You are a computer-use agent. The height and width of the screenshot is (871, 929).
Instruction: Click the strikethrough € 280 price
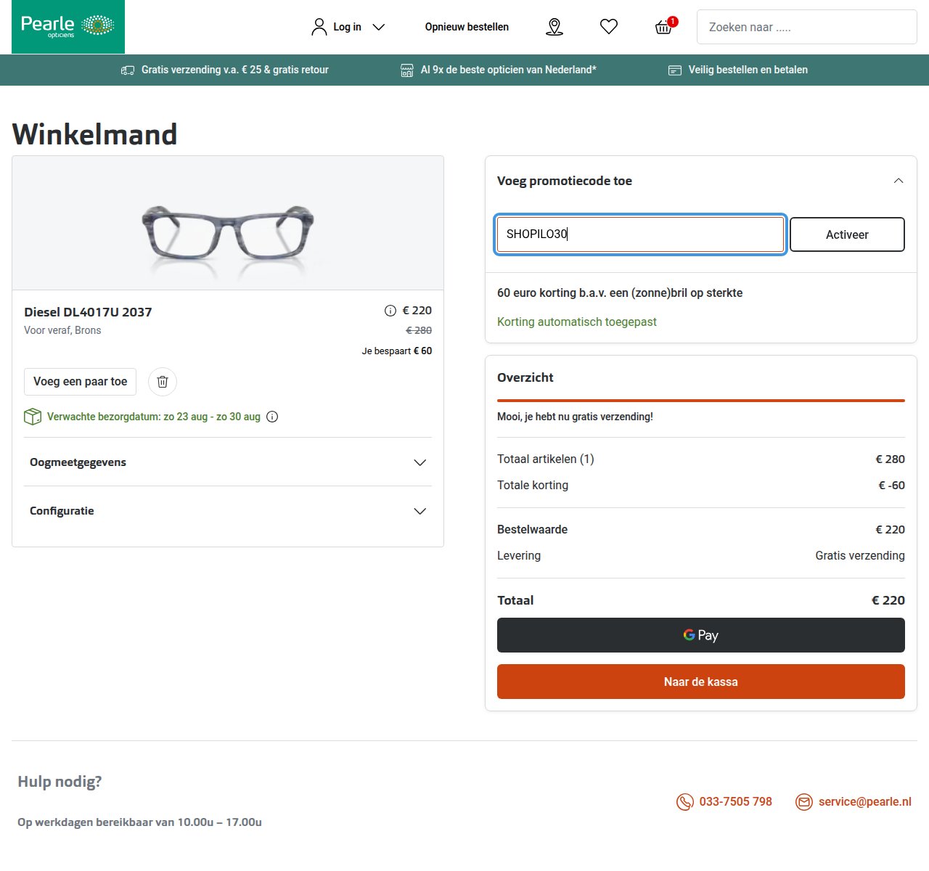point(419,330)
